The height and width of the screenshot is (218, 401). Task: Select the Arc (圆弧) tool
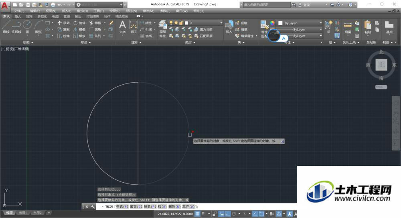[38, 27]
